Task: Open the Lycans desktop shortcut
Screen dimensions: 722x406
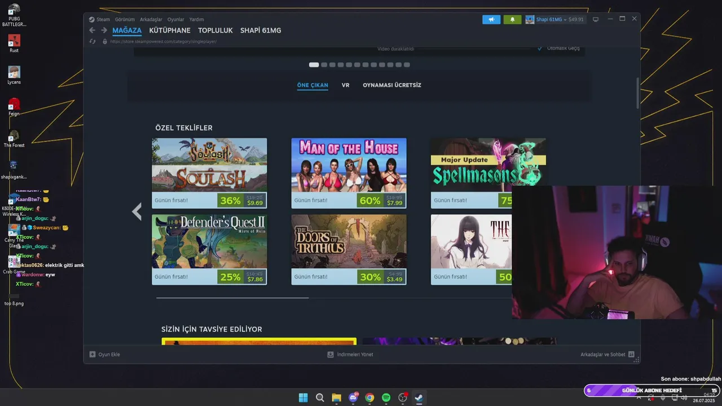Action: click(14, 76)
